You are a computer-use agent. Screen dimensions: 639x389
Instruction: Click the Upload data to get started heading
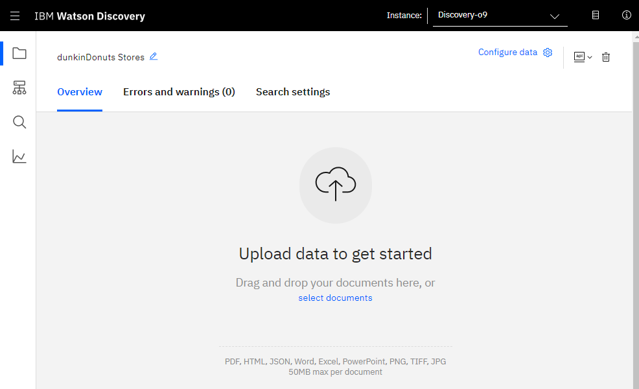pos(335,253)
